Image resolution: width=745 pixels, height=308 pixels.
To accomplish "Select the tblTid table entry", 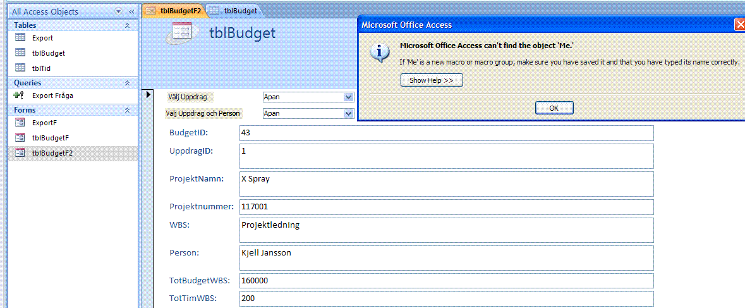I will 73,68.
